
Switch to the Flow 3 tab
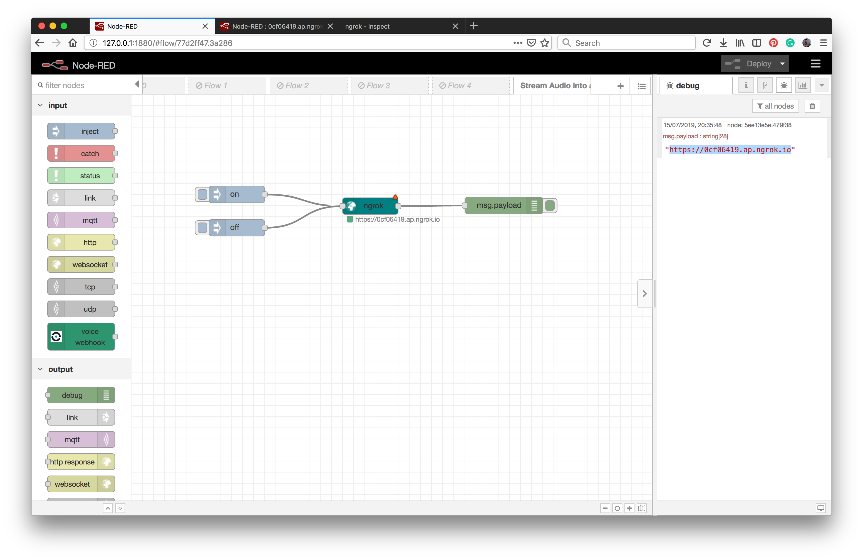pos(390,86)
